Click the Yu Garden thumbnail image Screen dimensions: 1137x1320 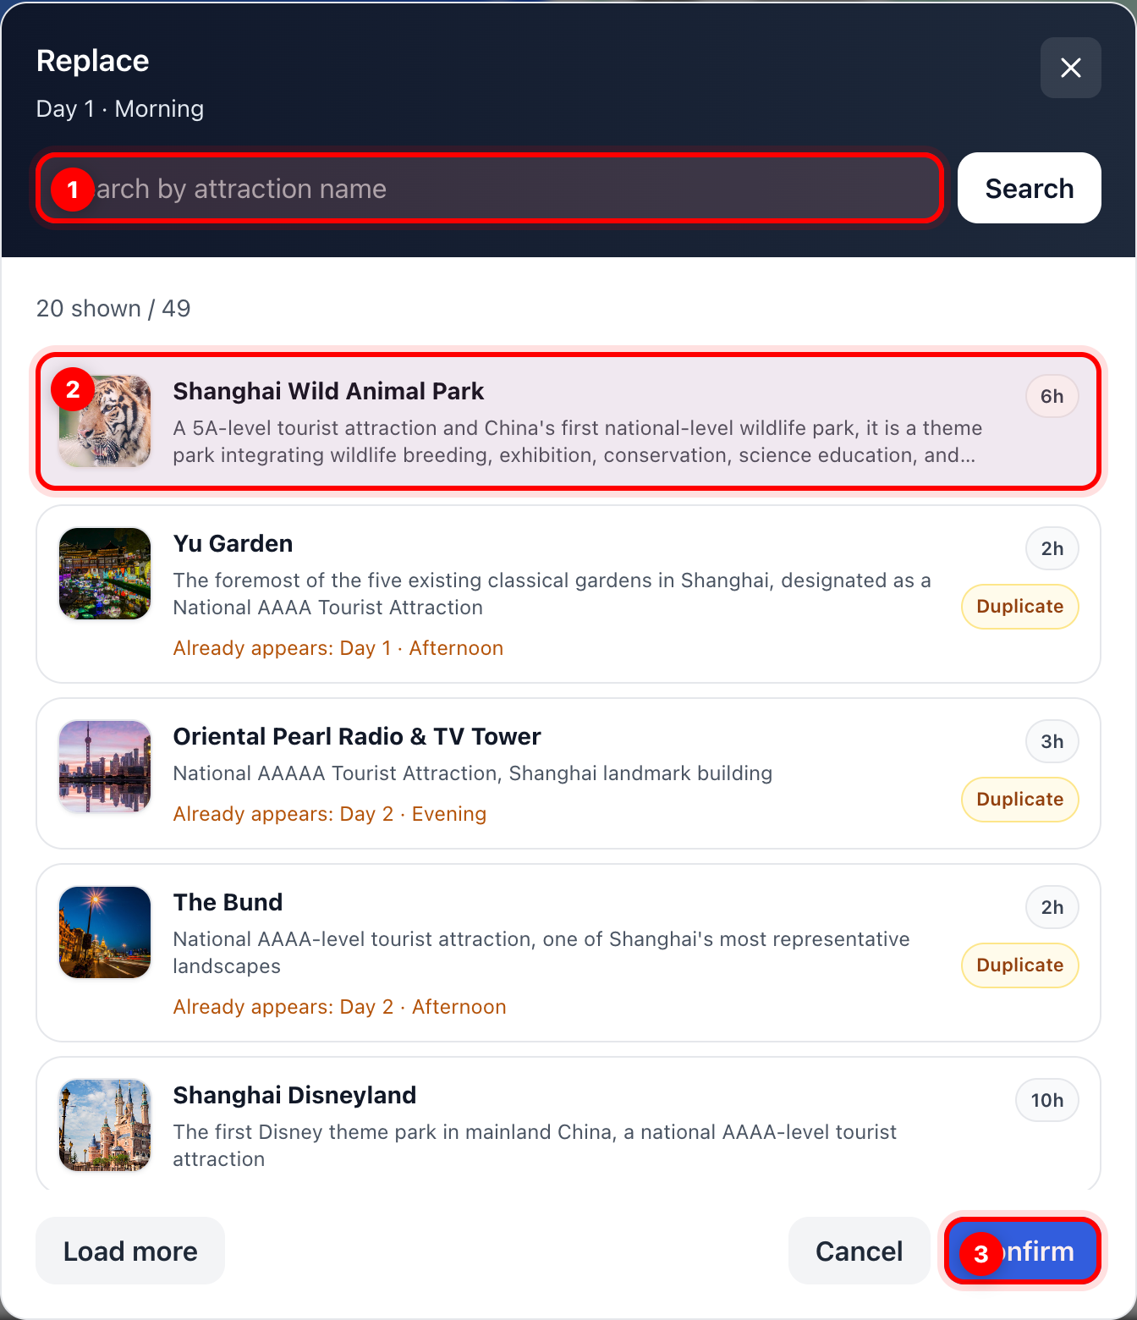[105, 574]
